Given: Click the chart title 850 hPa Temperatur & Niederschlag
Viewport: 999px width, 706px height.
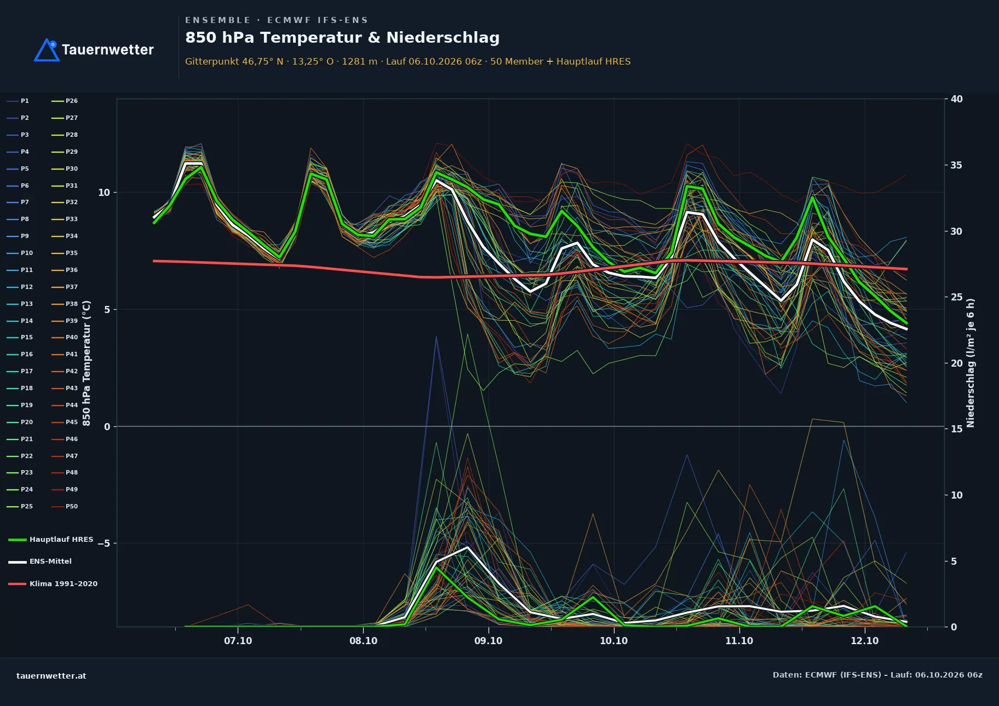Looking at the screenshot, I should coord(342,38).
